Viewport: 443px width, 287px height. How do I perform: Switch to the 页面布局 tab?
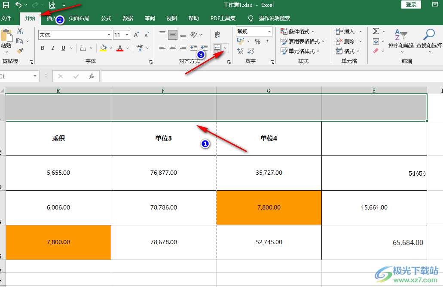tap(79, 18)
